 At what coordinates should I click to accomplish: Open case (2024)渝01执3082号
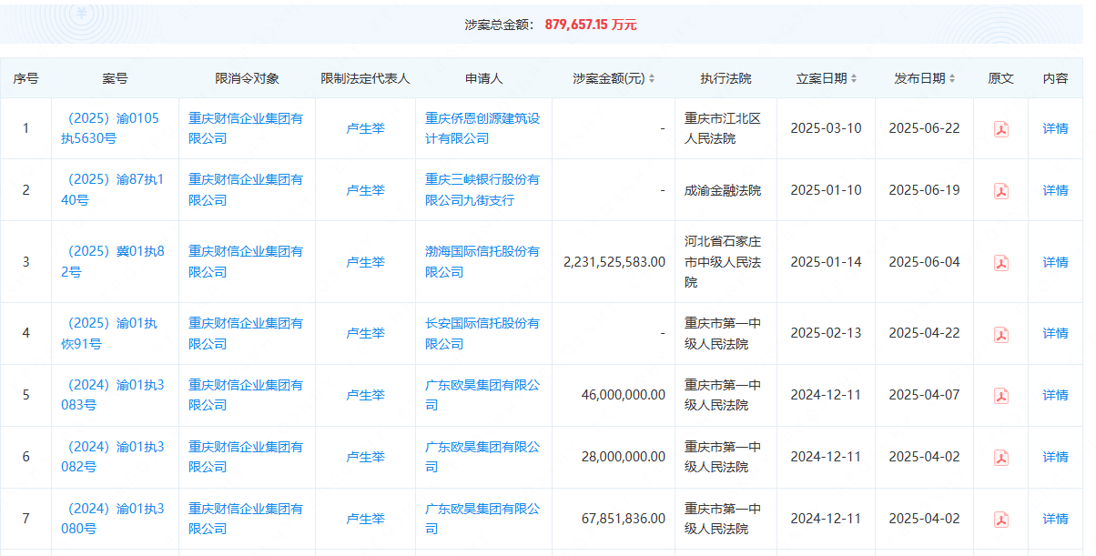point(115,457)
